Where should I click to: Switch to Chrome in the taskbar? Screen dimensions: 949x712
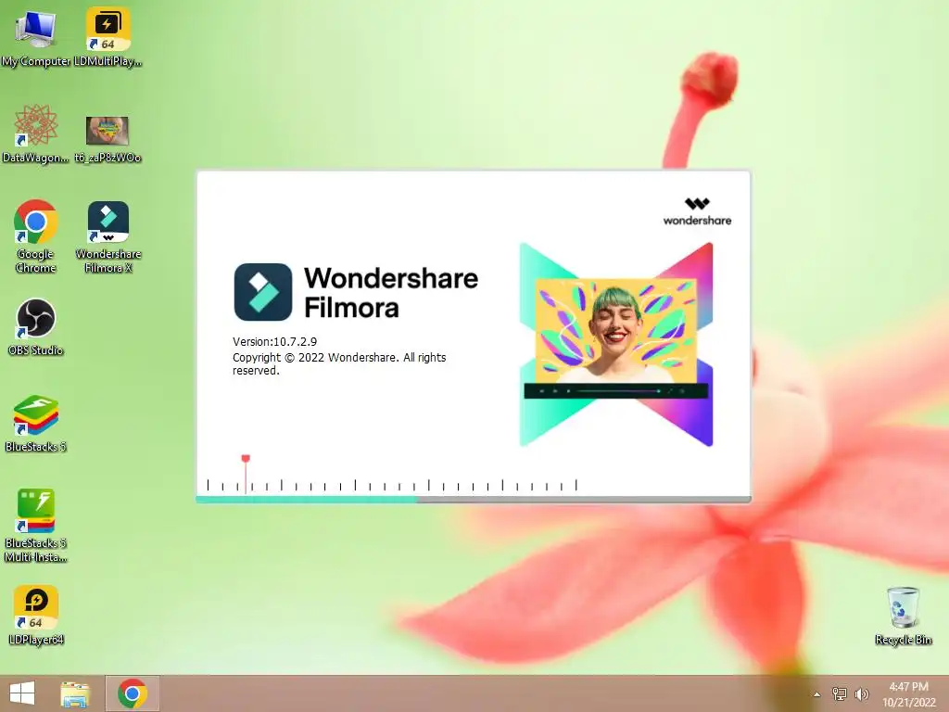(x=133, y=693)
